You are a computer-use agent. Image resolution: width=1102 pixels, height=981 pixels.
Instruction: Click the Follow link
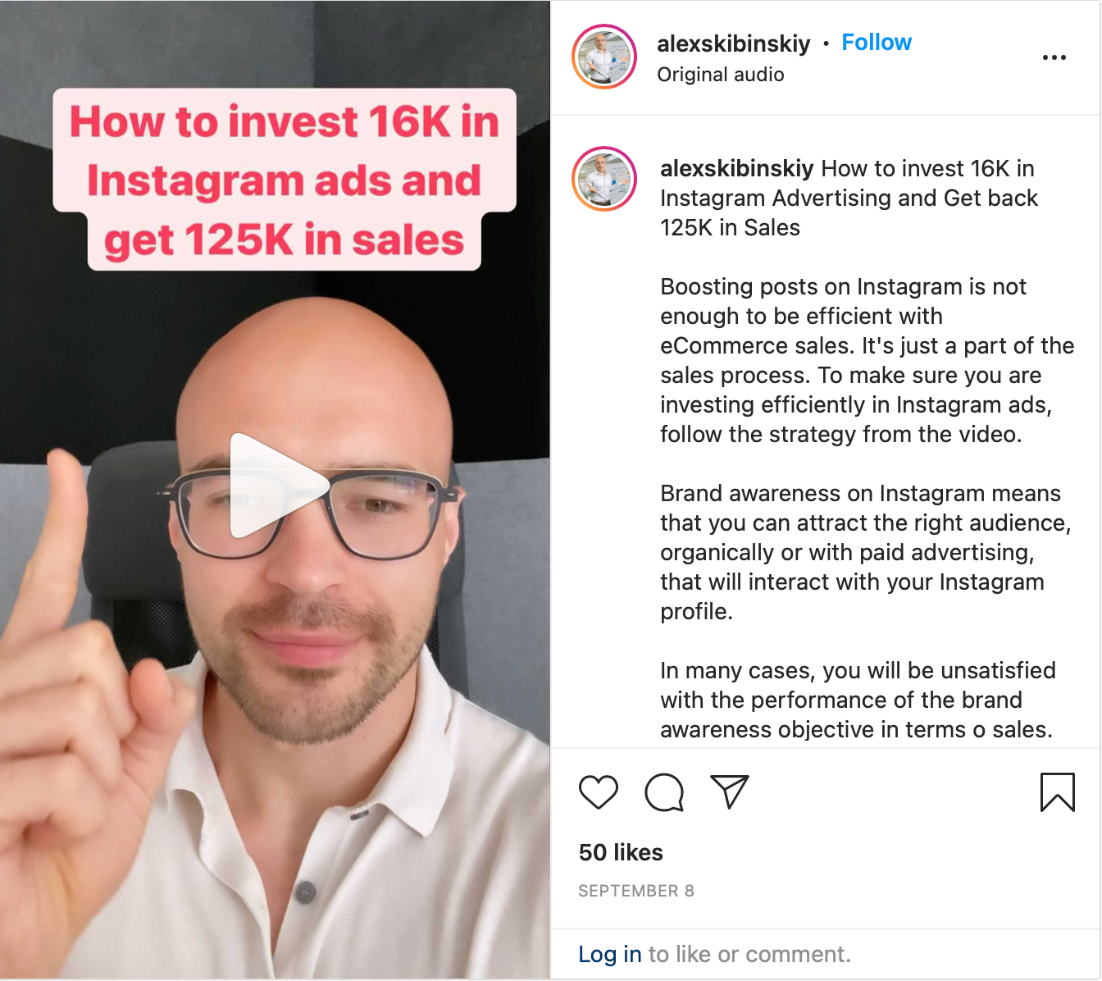(877, 43)
